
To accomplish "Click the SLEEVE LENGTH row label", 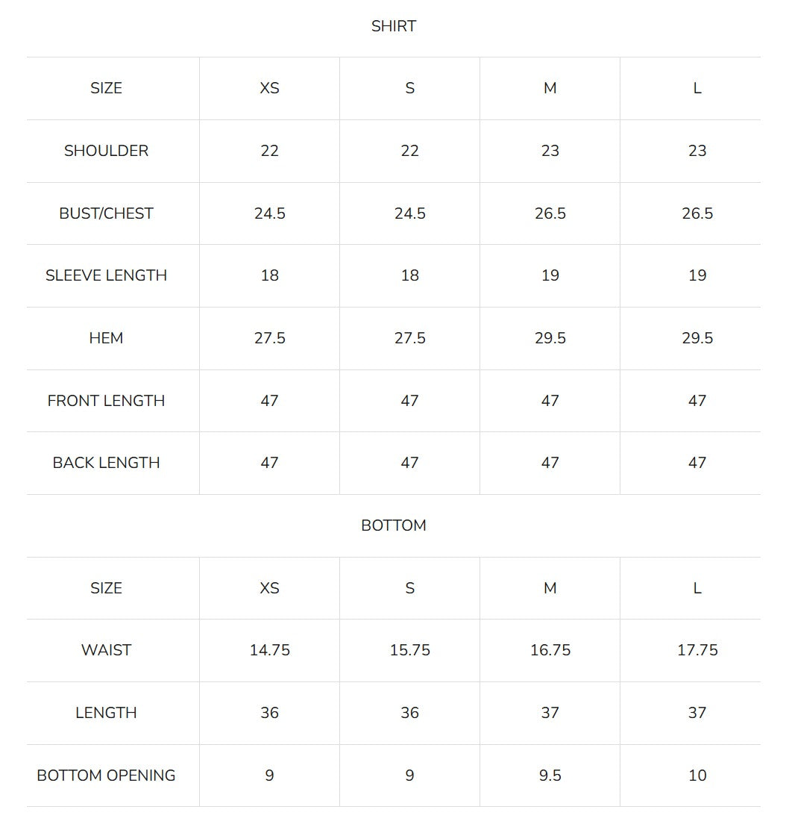I will [x=106, y=275].
